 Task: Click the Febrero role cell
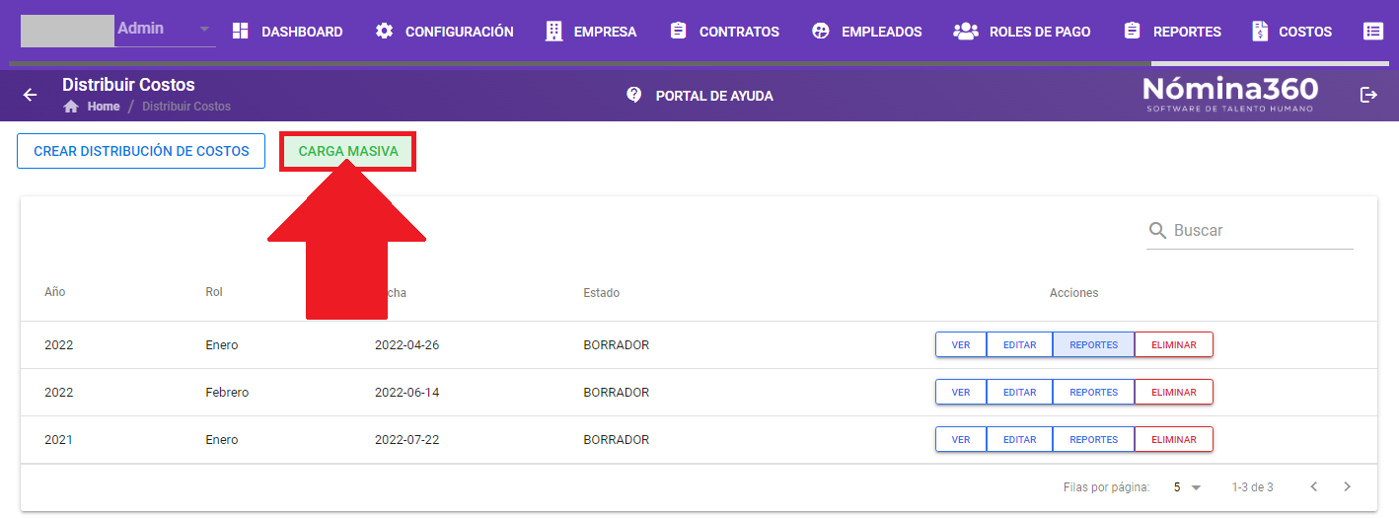coord(227,393)
